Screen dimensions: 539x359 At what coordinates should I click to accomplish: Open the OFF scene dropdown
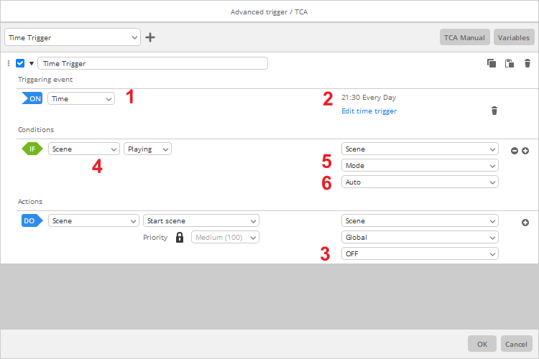tap(420, 254)
